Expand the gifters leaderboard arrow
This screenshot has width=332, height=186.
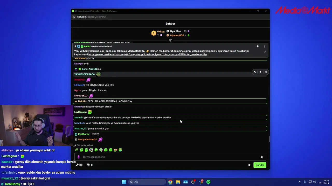[x=170, y=40]
